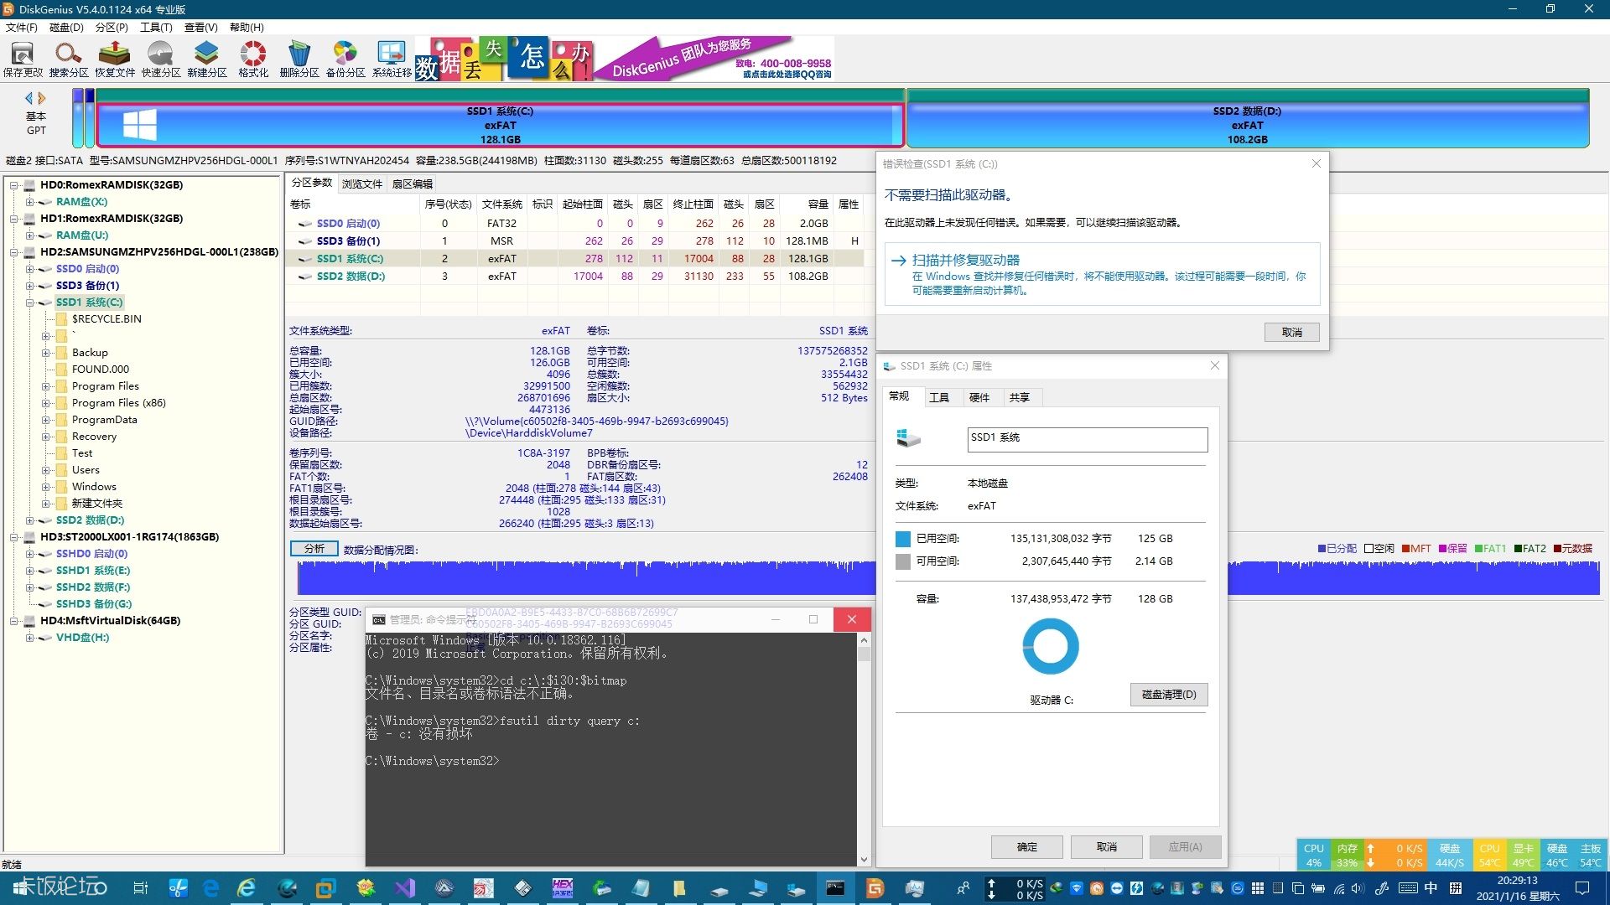The height and width of the screenshot is (905, 1610).
Task: Open the 搜索分区 search partition tool
Action: tap(69, 59)
